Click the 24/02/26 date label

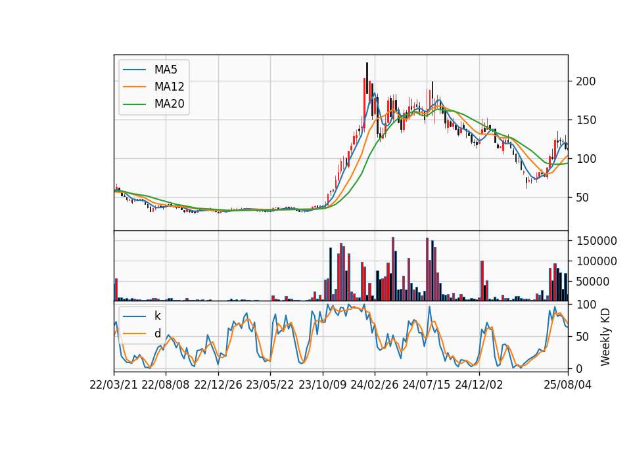pyautogui.click(x=374, y=385)
